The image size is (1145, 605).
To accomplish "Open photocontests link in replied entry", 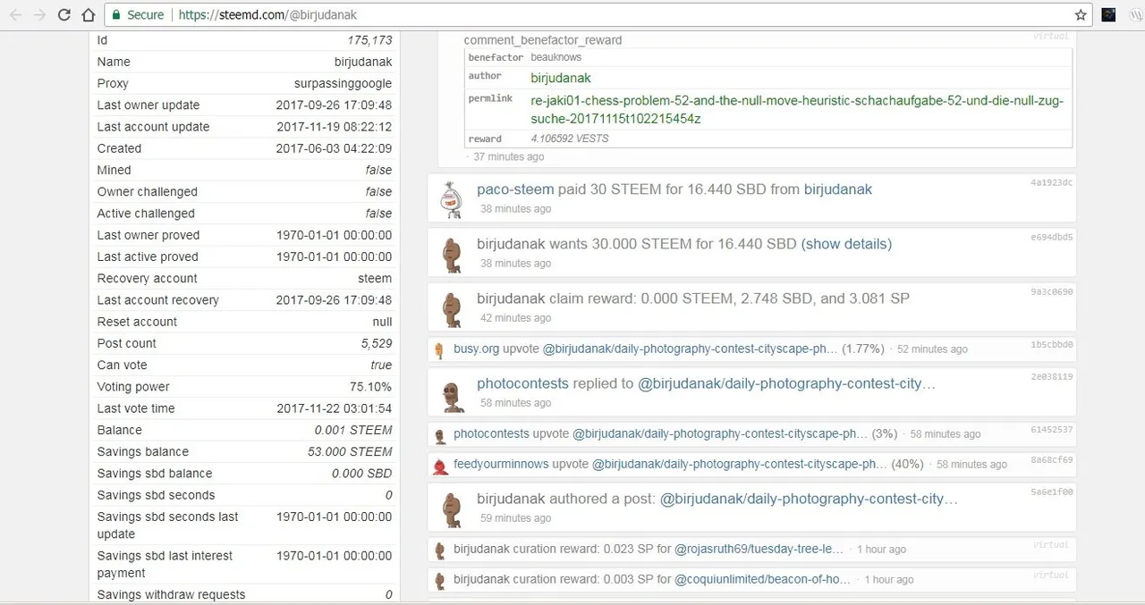I will (x=522, y=383).
